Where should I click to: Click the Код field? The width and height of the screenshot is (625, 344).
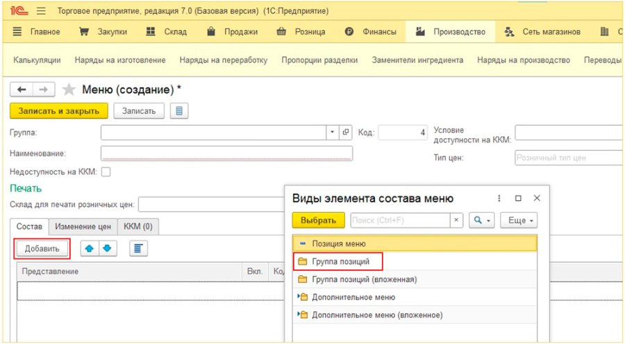[x=403, y=133]
